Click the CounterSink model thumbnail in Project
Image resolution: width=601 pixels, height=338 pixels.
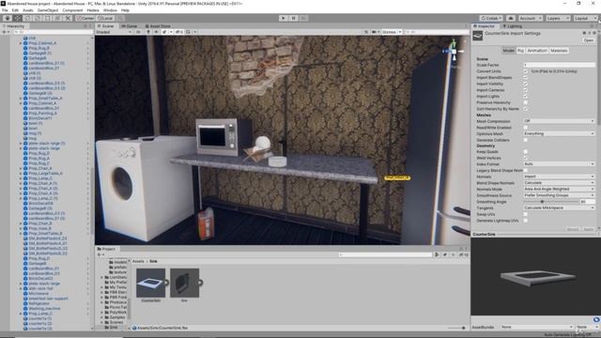tap(150, 283)
